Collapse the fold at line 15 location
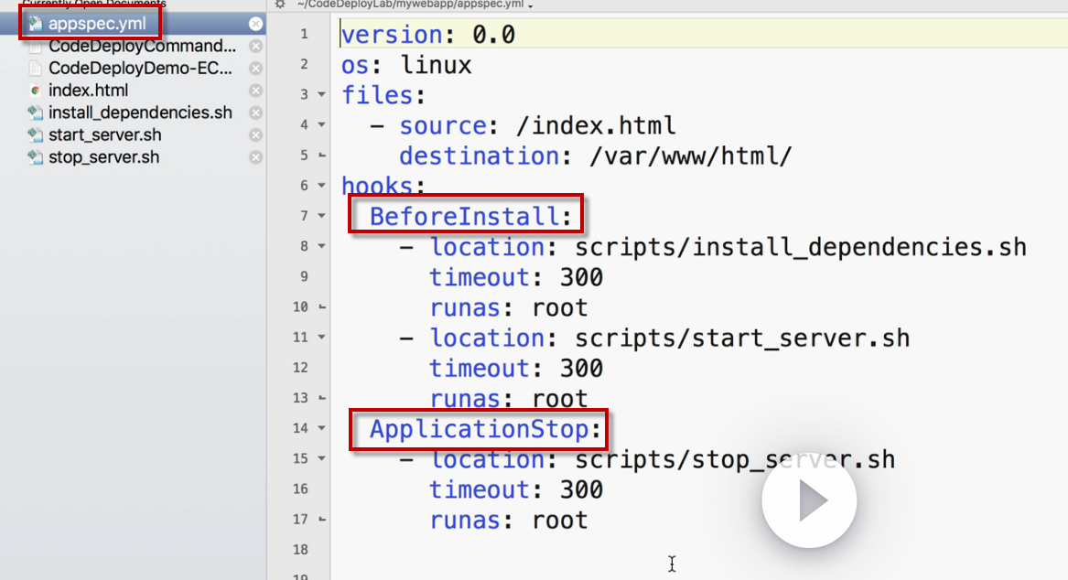The image size is (1068, 580). (x=321, y=458)
